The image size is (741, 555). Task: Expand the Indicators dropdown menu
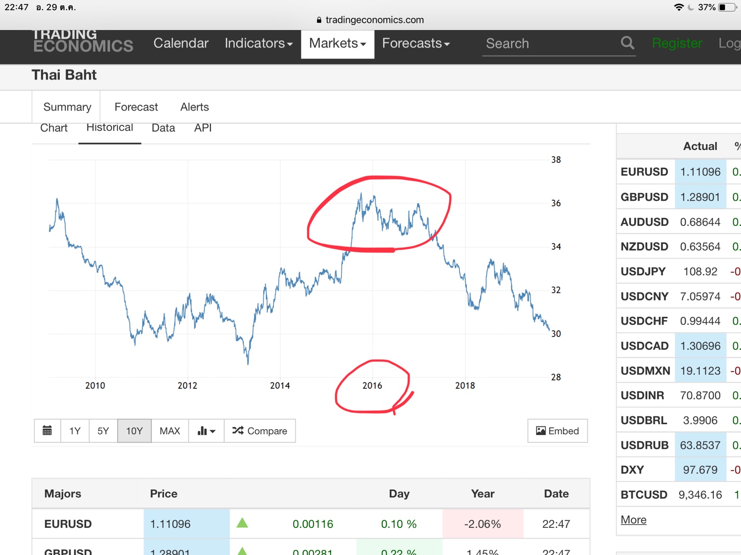pyautogui.click(x=258, y=43)
